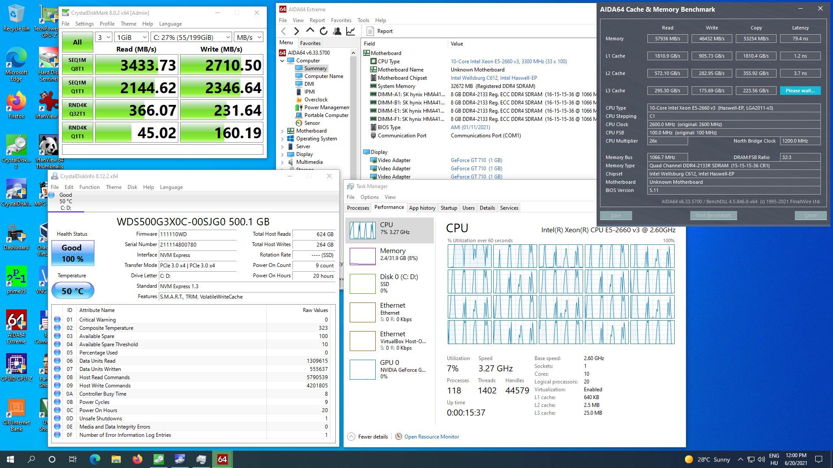Open IrfanView desktop icon

[47, 105]
